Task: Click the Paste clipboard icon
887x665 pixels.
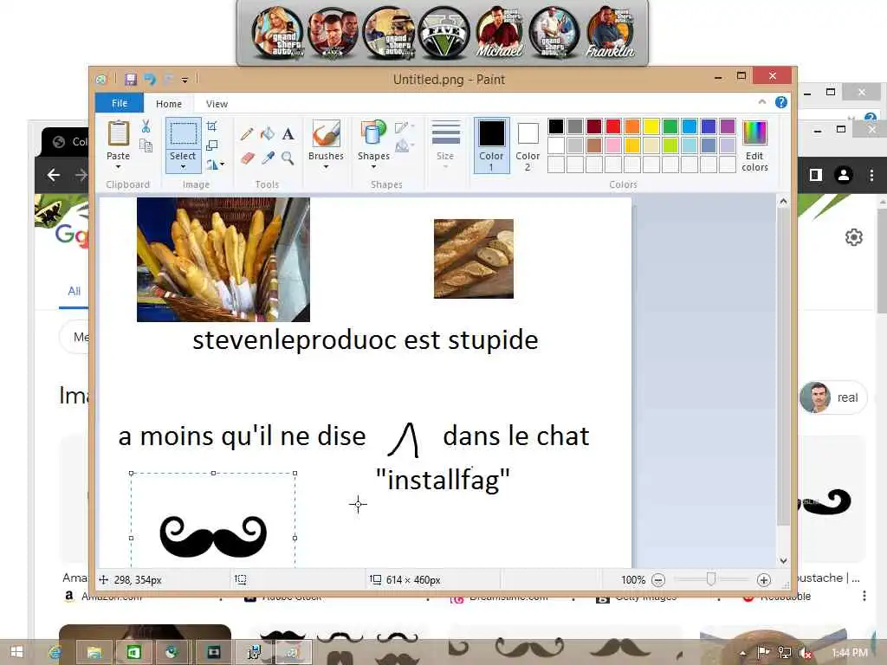Action: [118, 133]
